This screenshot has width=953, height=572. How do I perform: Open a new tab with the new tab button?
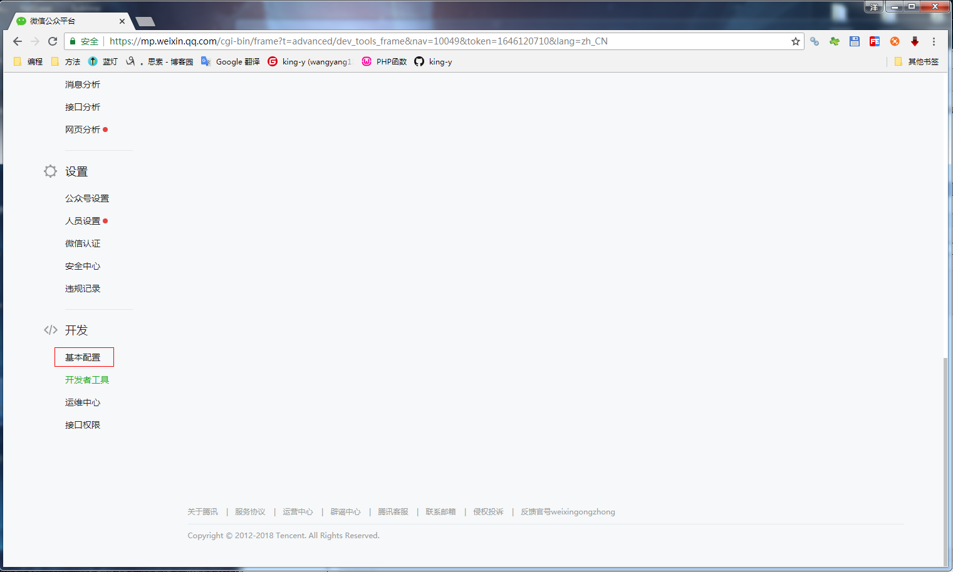tap(145, 22)
